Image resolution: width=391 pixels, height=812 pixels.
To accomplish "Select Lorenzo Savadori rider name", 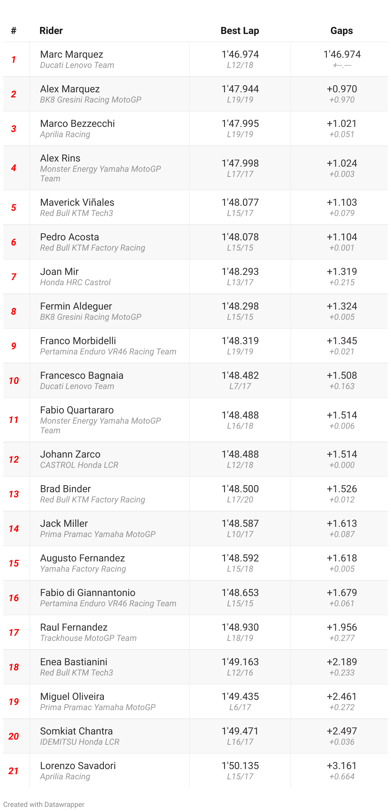I will (78, 766).
